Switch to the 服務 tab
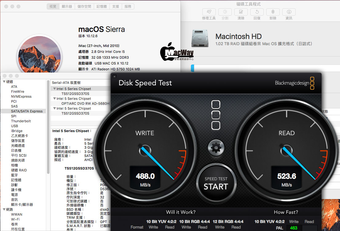340x231 pixels. [x=128, y=6]
